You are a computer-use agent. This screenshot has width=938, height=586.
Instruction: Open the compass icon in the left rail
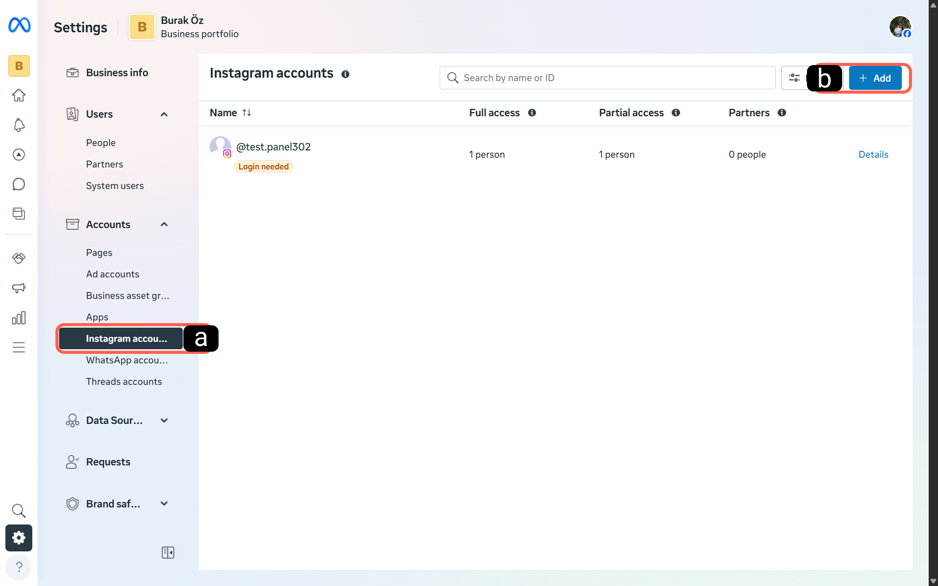point(19,155)
